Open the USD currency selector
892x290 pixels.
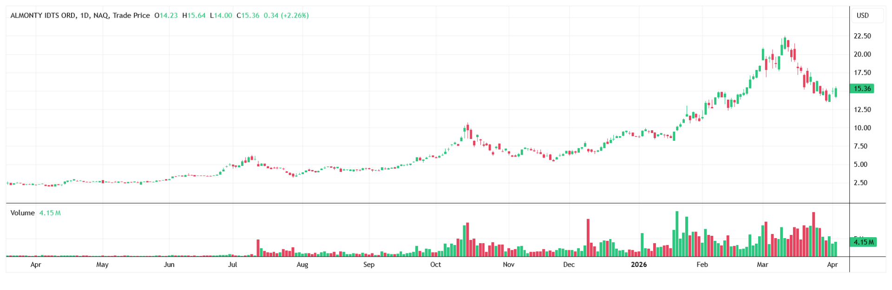coord(862,15)
